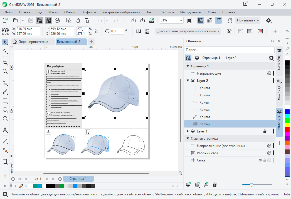This screenshot has width=291, height=199.
Task: Toggle Show rulers button
Action: (200, 20)
